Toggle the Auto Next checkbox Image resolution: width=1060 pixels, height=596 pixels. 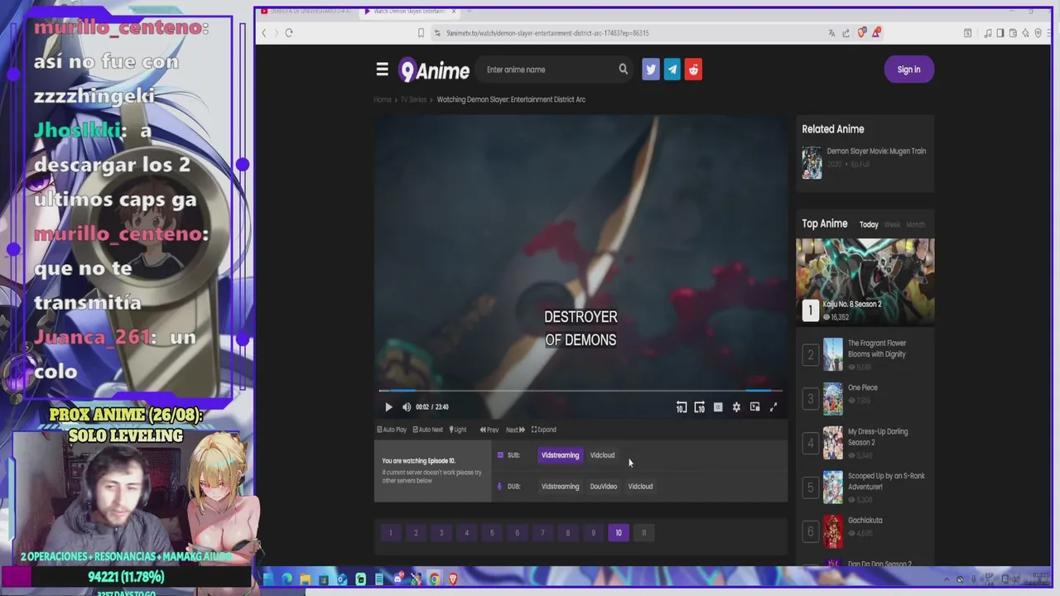(x=428, y=430)
